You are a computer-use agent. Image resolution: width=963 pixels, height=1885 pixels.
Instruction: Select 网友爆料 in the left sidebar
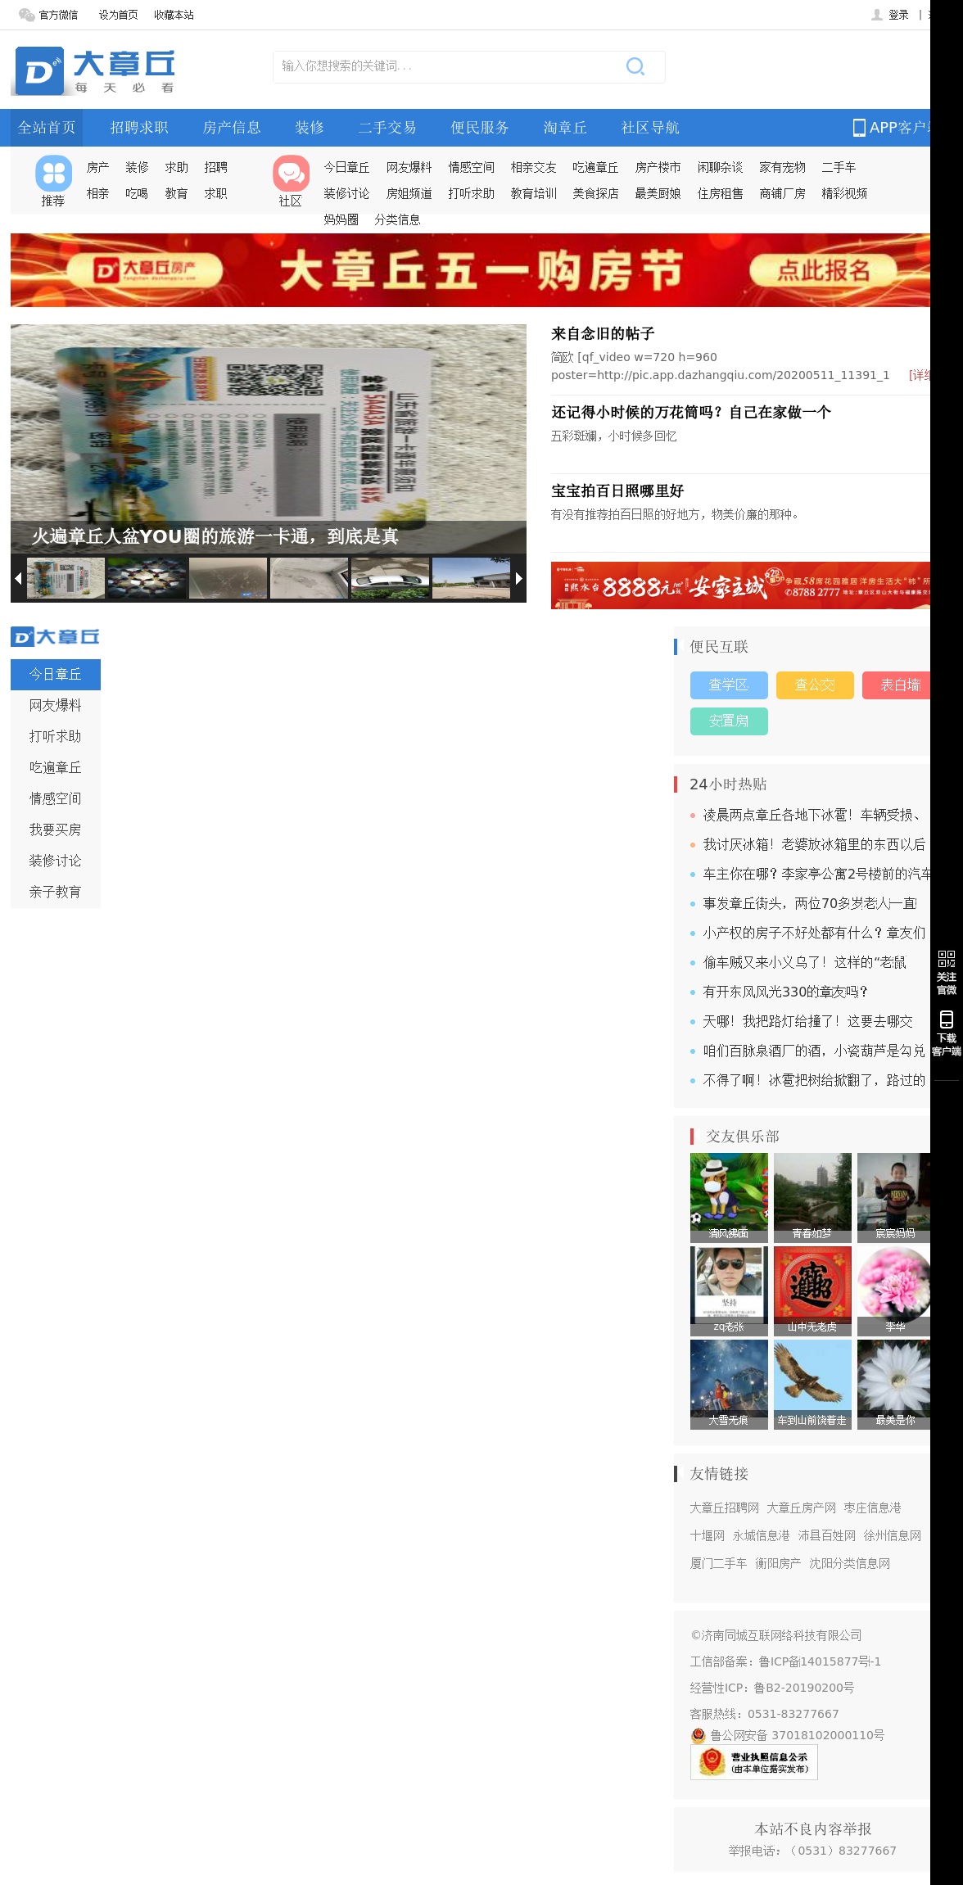56,706
